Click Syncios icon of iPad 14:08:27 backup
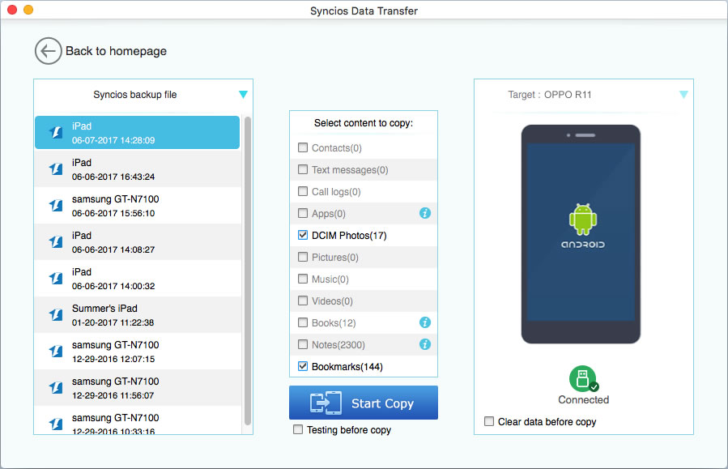This screenshot has width=728, height=469. click(x=56, y=242)
